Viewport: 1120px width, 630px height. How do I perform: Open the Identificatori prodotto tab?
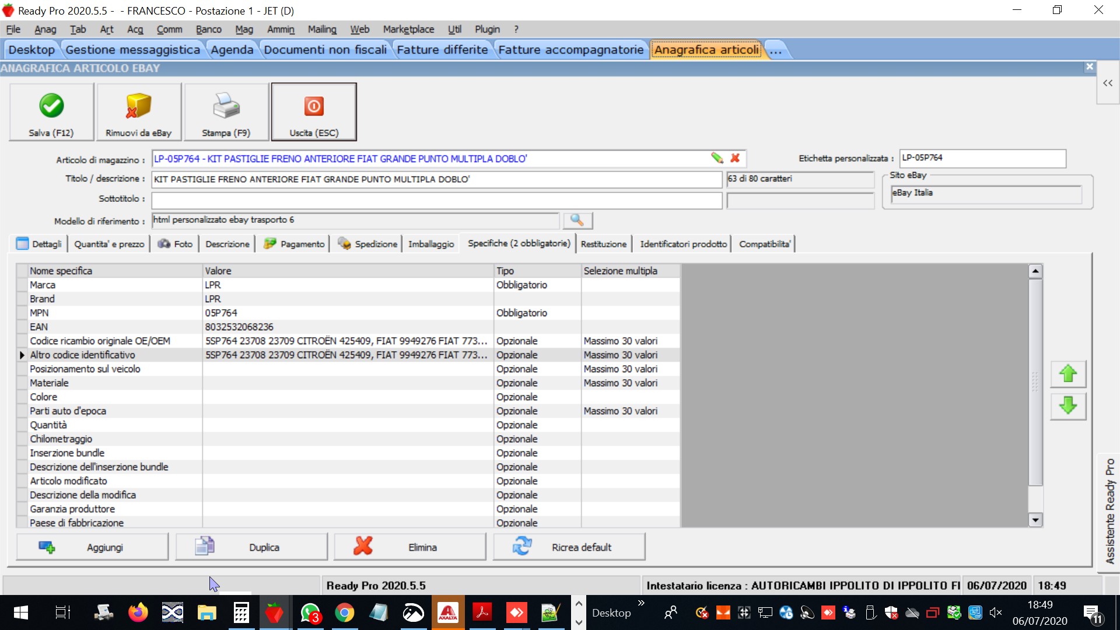pyautogui.click(x=684, y=244)
